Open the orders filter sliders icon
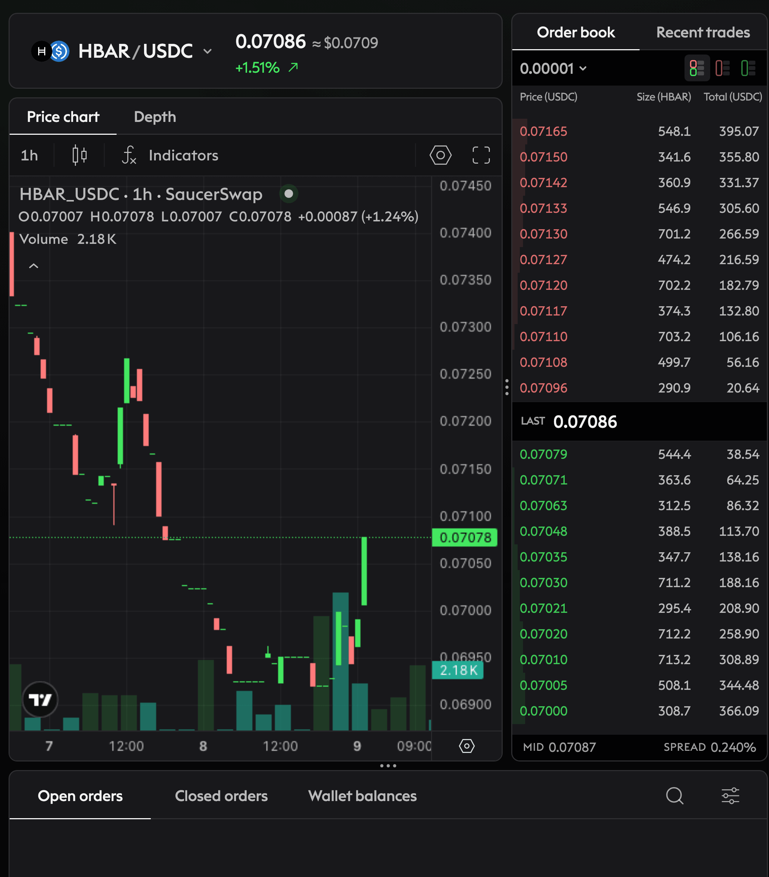 point(730,796)
